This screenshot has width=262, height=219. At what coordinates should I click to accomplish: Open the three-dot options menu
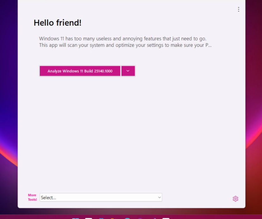coord(238,9)
